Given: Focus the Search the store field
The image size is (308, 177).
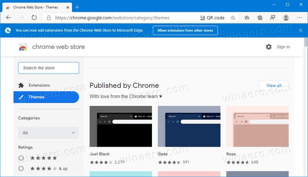Looking at the screenshot, I should [48, 68].
